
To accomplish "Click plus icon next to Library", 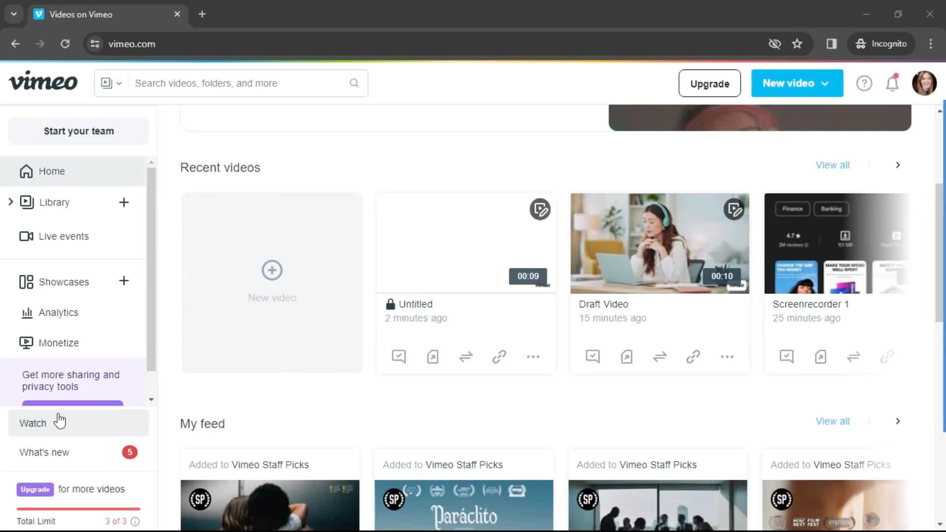I will (x=124, y=202).
